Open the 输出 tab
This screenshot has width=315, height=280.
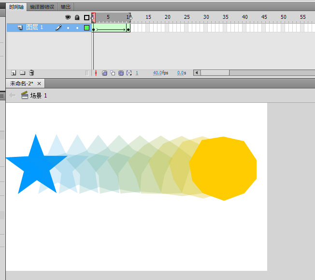65,7
